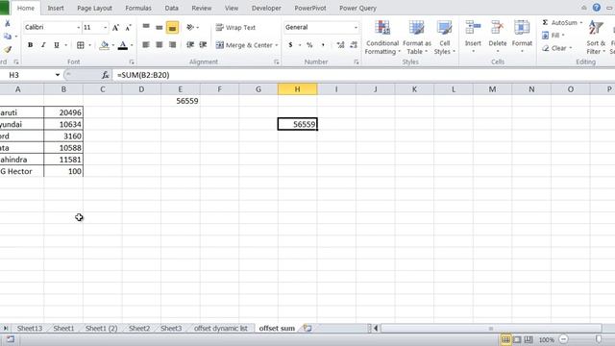Toggle Italic formatting
Screen dimensions: 615x346
(x=43, y=45)
